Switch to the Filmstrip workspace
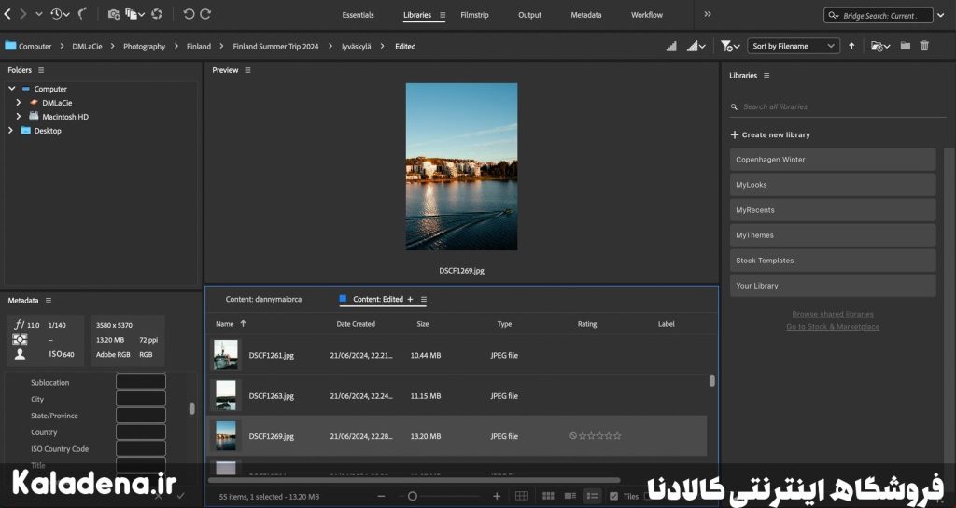This screenshot has width=956, height=508. pyautogui.click(x=474, y=15)
